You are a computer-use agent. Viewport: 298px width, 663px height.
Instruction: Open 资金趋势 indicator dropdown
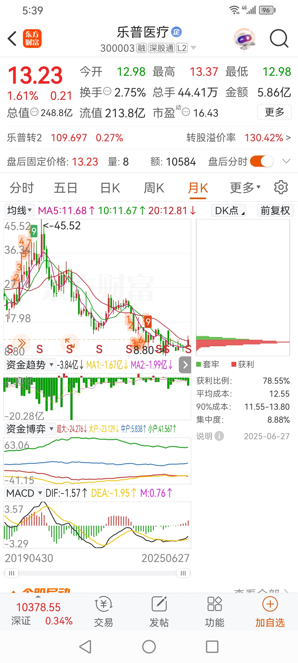point(30,365)
